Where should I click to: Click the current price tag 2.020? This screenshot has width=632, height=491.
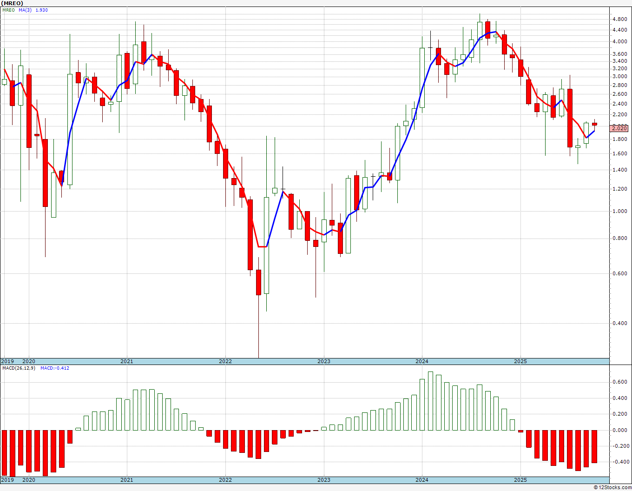click(x=619, y=128)
